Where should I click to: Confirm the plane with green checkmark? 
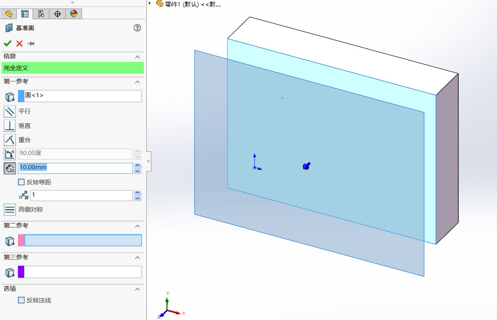pyautogui.click(x=7, y=44)
